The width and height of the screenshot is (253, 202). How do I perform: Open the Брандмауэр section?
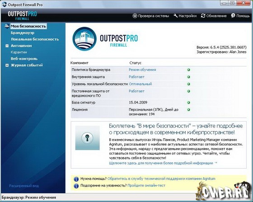(x=23, y=33)
